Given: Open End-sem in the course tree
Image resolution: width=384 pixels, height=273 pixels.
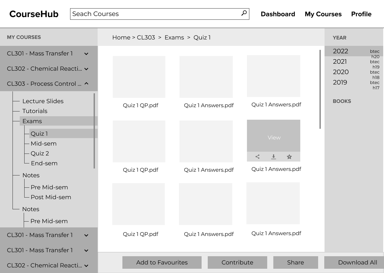Looking at the screenshot, I should point(44,163).
